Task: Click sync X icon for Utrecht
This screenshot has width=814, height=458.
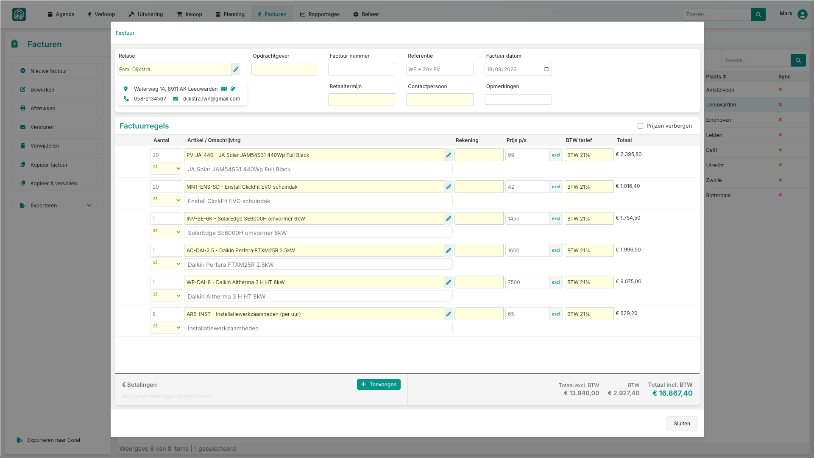Action: (780, 165)
